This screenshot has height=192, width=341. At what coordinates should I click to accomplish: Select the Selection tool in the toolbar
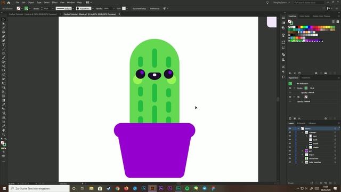(4, 19)
